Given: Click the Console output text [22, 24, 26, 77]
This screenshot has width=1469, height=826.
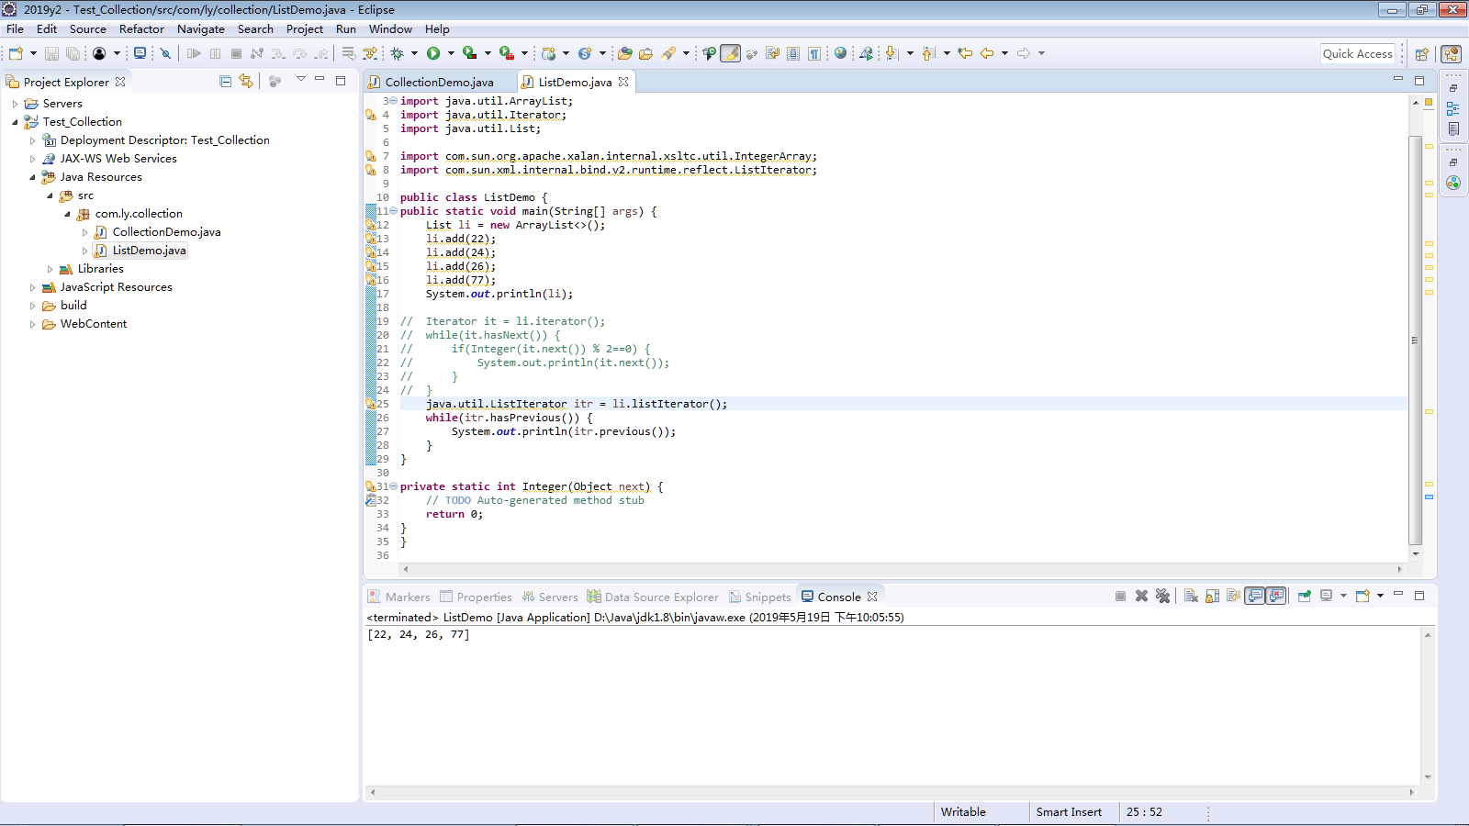Looking at the screenshot, I should click(418, 635).
